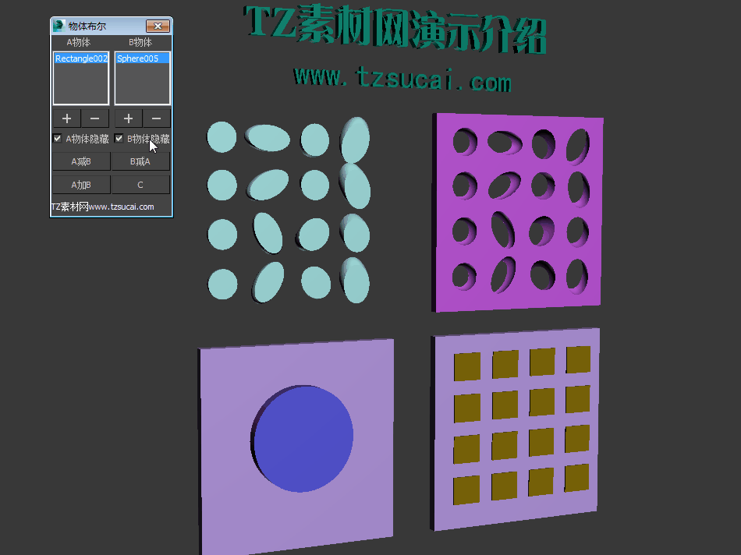Add object with plus under A物体 list

click(66, 118)
